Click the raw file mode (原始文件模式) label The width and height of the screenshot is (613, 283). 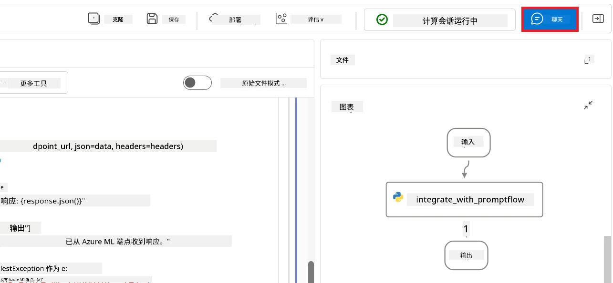[x=264, y=83]
